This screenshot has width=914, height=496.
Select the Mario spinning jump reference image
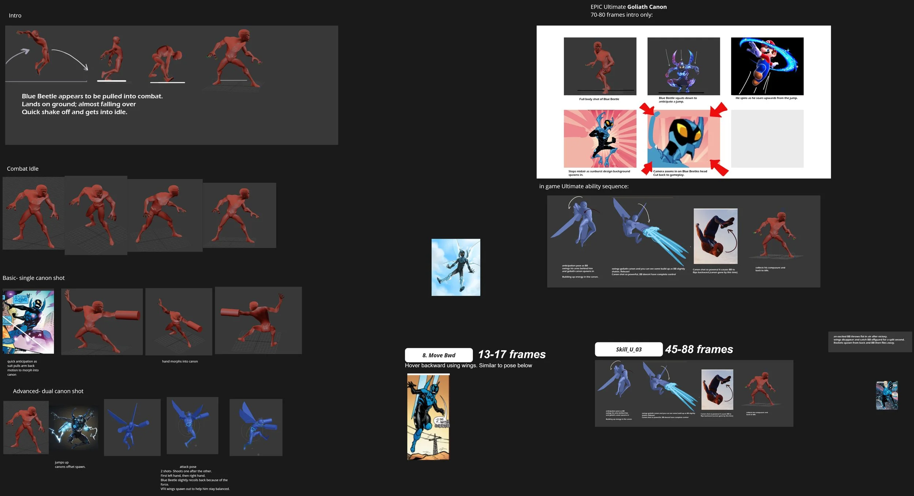point(767,66)
